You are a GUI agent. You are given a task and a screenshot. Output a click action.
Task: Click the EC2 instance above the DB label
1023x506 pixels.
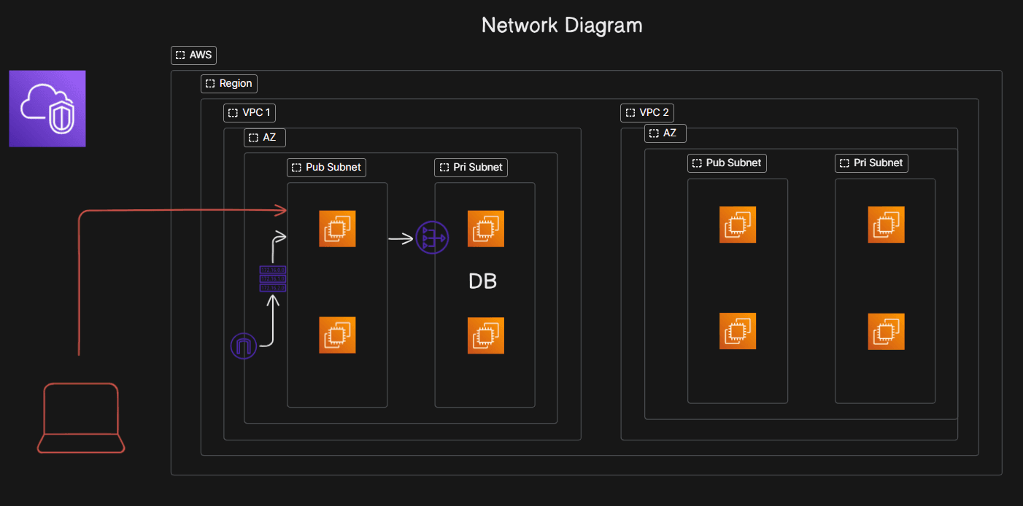(x=486, y=229)
